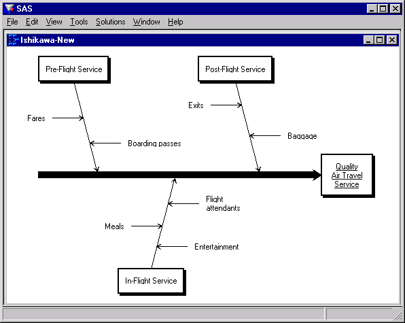Click the Exits label

point(196,105)
